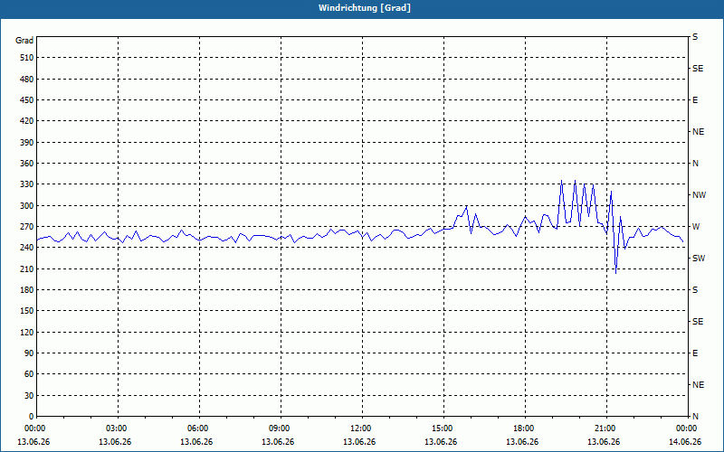Select the 120 tick label
The image size is (724, 452).
point(27,332)
